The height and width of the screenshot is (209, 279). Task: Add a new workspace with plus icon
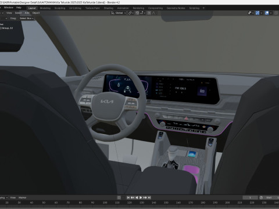pyautogui.click(x=203, y=8)
